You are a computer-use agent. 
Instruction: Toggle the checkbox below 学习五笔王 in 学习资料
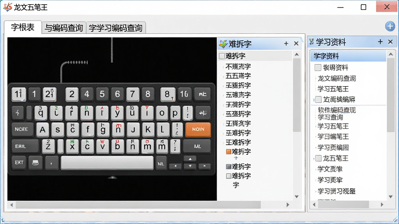pyautogui.click(x=318, y=99)
